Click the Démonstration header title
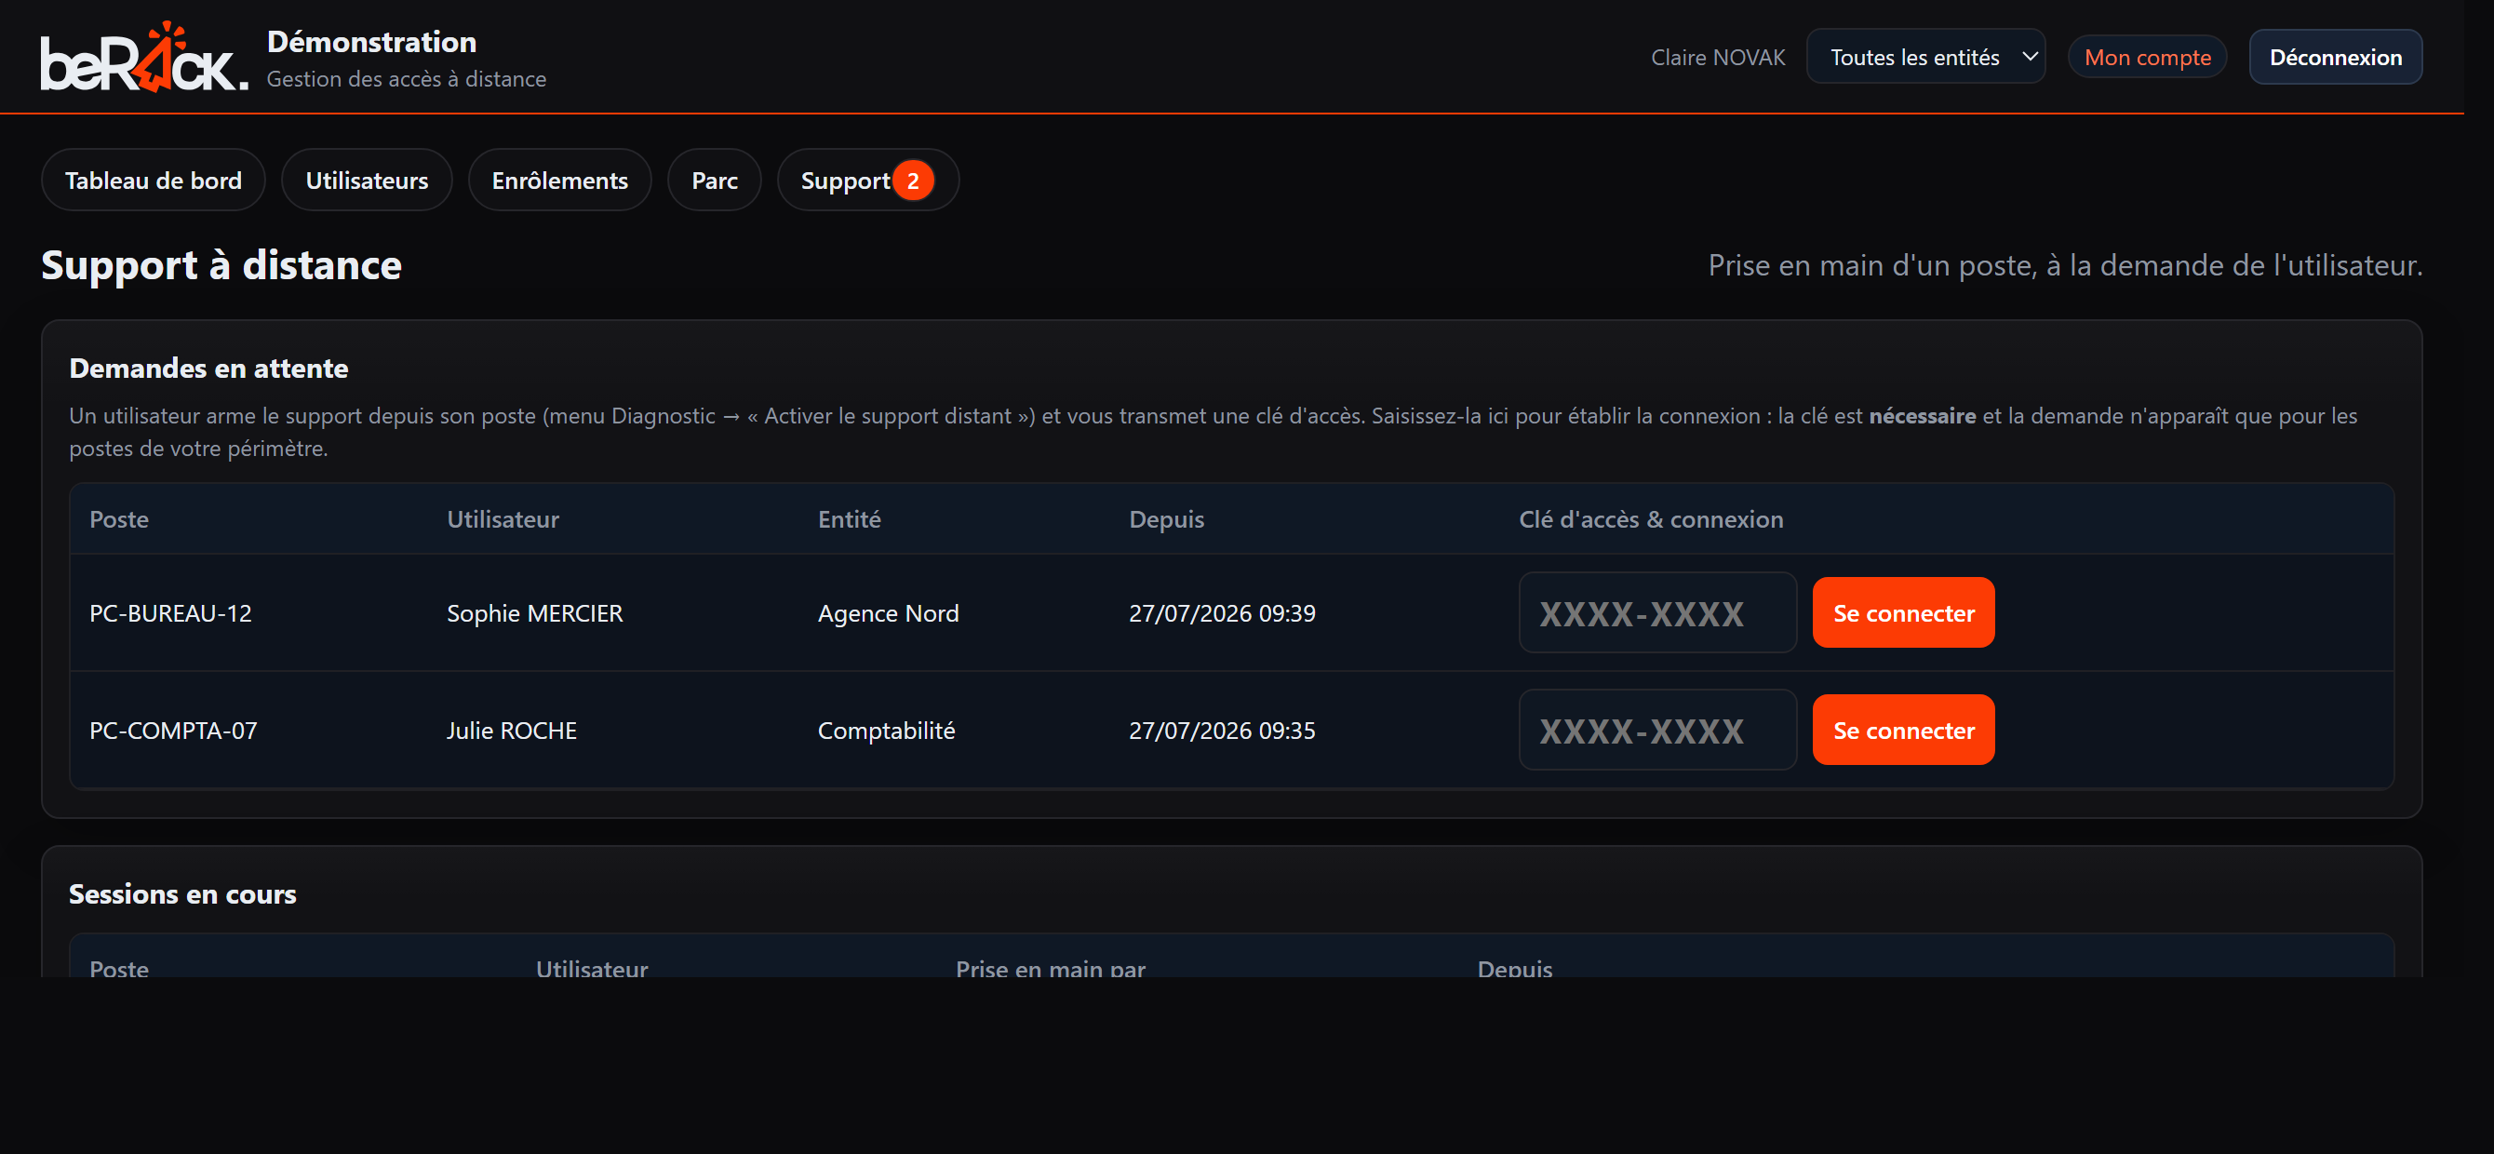This screenshot has height=1154, width=2494. click(372, 42)
